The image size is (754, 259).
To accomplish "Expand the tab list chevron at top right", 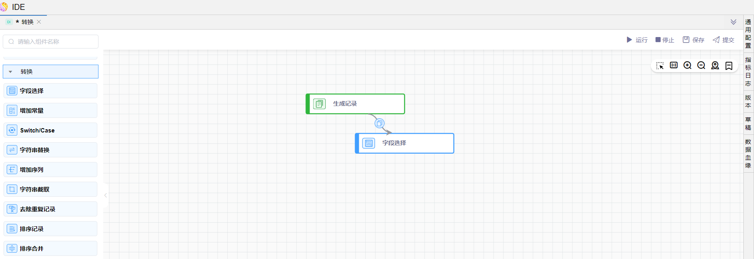I will (734, 22).
